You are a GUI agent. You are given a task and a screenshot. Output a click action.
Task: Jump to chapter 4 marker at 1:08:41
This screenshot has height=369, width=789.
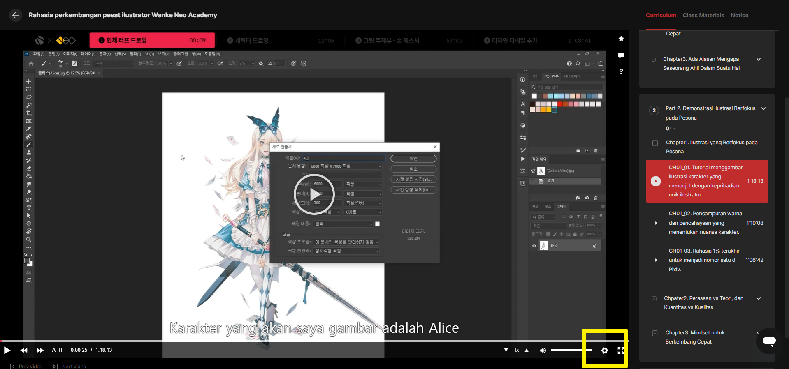point(537,40)
